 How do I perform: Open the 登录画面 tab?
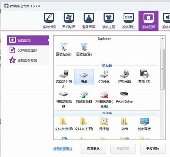tap(89, 21)
